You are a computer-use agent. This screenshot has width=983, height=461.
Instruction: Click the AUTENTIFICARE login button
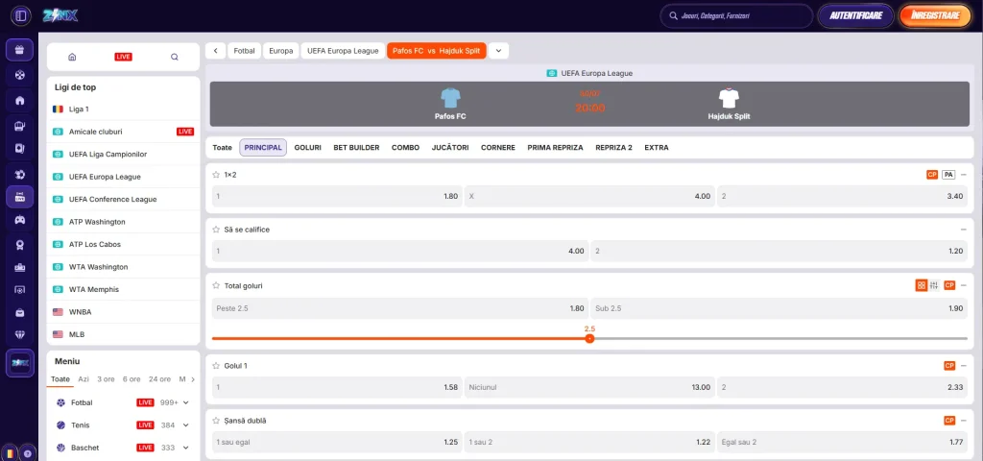[x=855, y=16]
